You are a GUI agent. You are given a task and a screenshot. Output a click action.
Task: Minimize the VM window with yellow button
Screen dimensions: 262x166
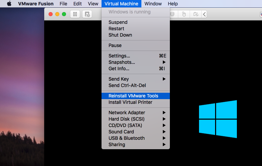[x=57, y=14]
